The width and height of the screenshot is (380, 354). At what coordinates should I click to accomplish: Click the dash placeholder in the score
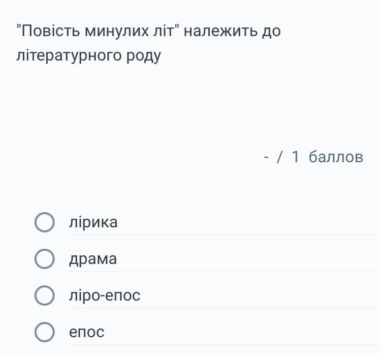266,157
